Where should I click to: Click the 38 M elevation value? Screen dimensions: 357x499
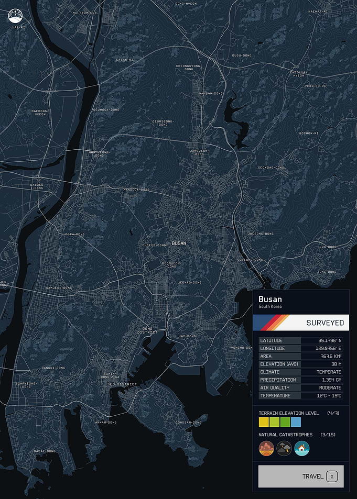pyautogui.click(x=336, y=364)
